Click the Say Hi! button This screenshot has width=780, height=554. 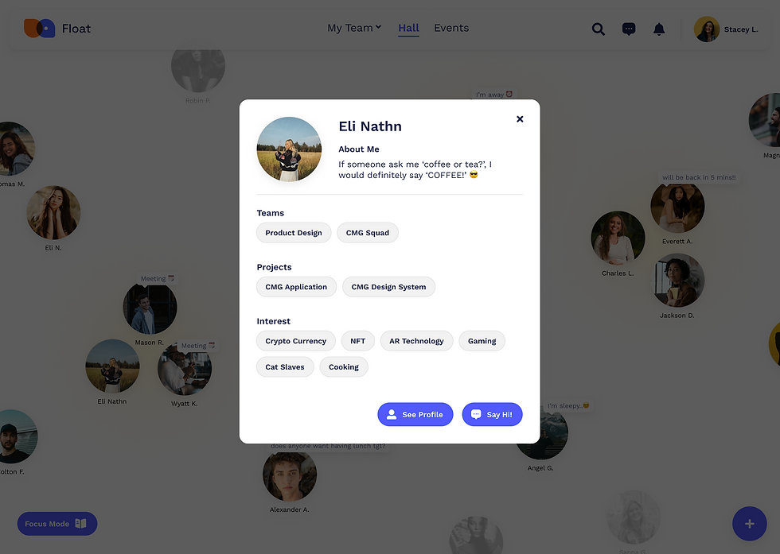click(492, 414)
